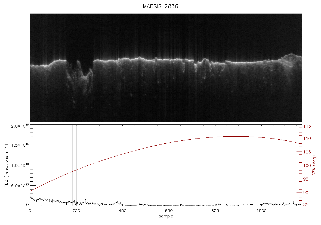Click the 5.0×10^15 left axis tick label
Viewport: 321px width, 225px height.
20,186
